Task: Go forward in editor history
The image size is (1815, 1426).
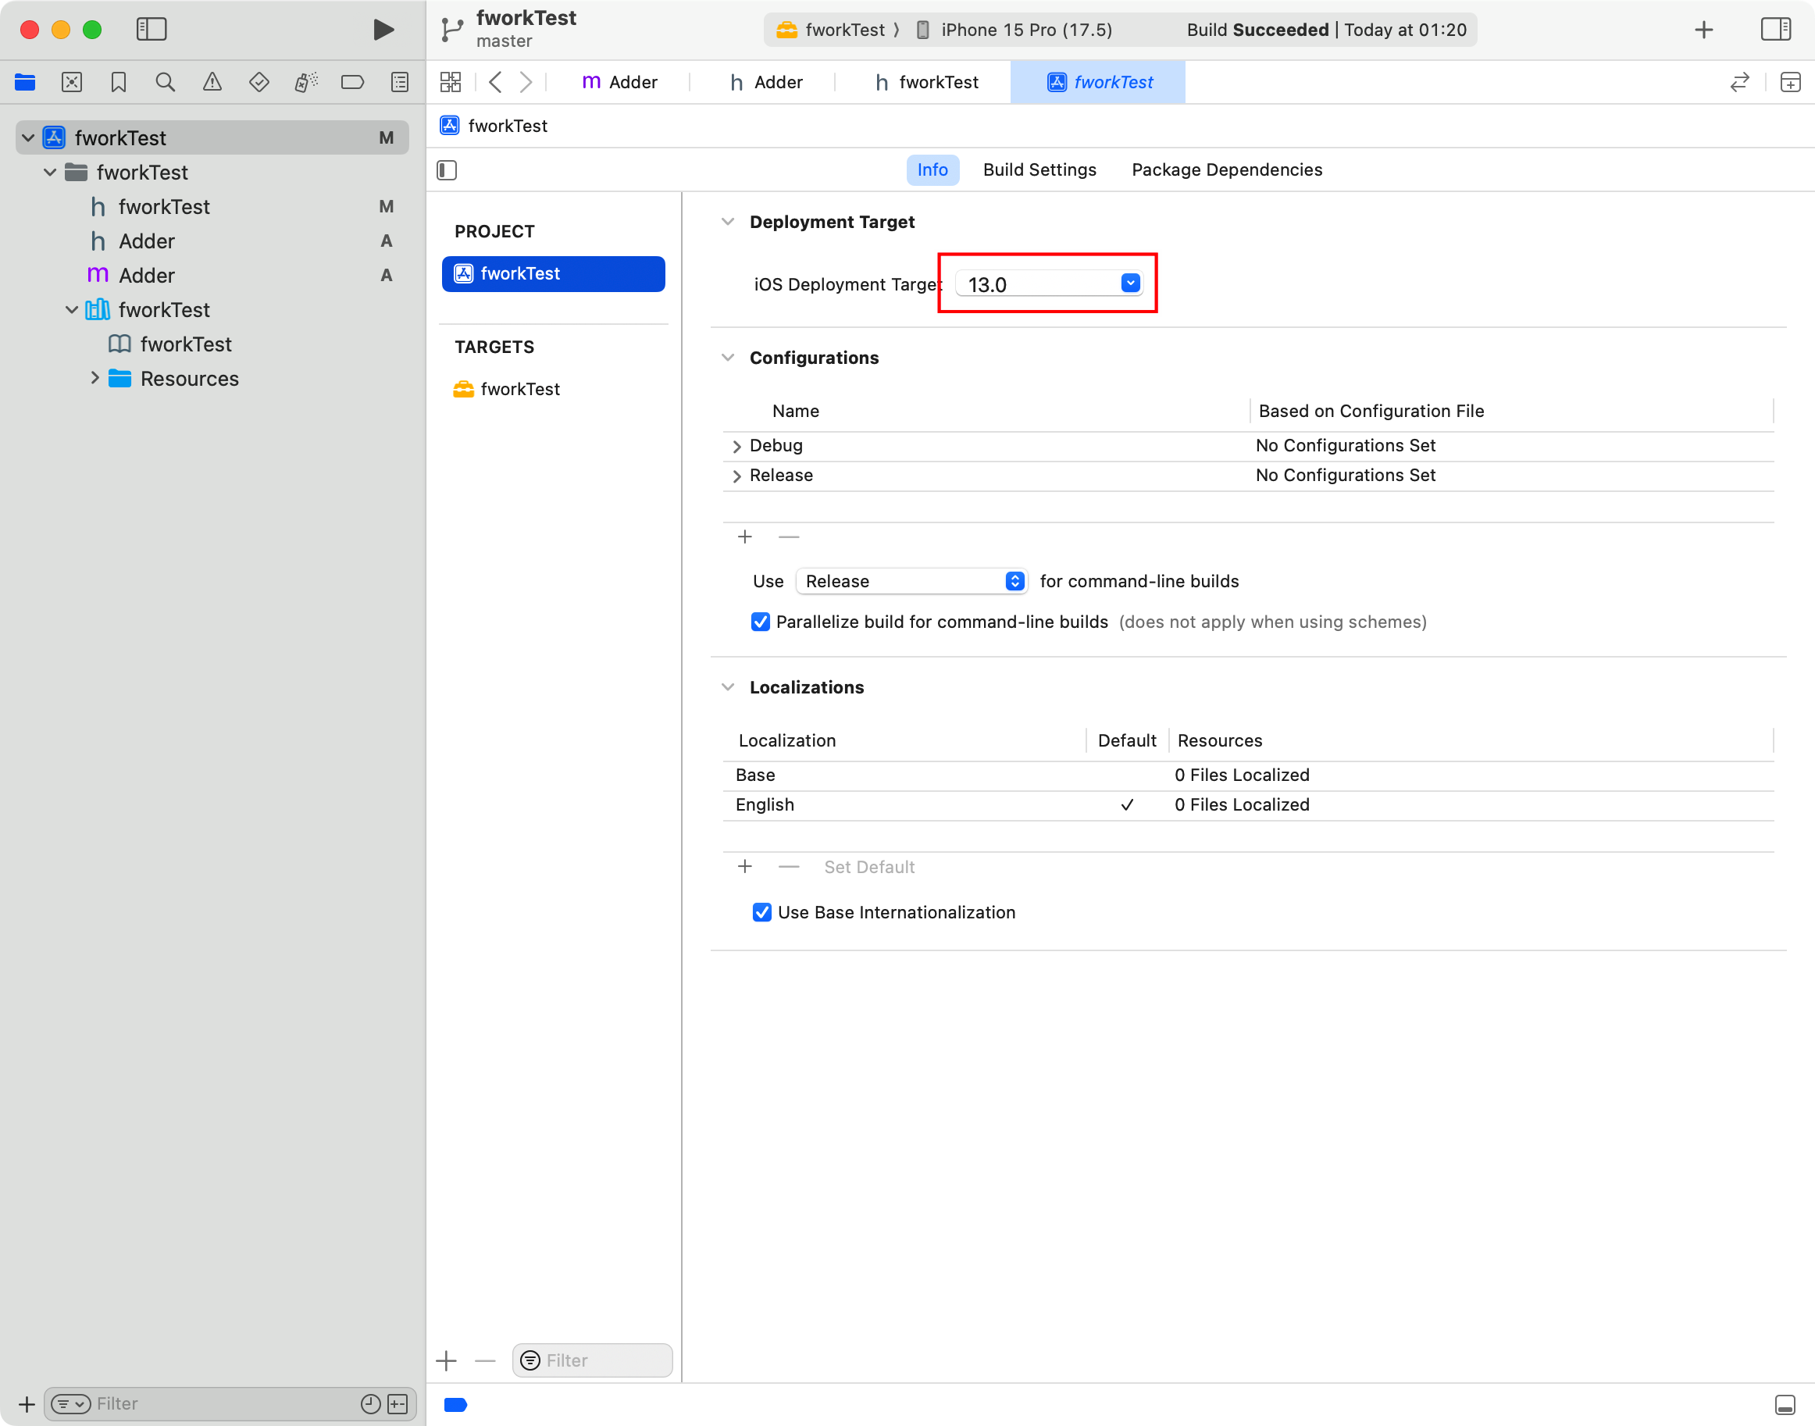Action: [525, 82]
